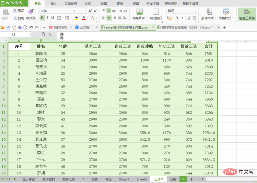Close the 云文档 tab
The image size is (257, 183).
97,28
